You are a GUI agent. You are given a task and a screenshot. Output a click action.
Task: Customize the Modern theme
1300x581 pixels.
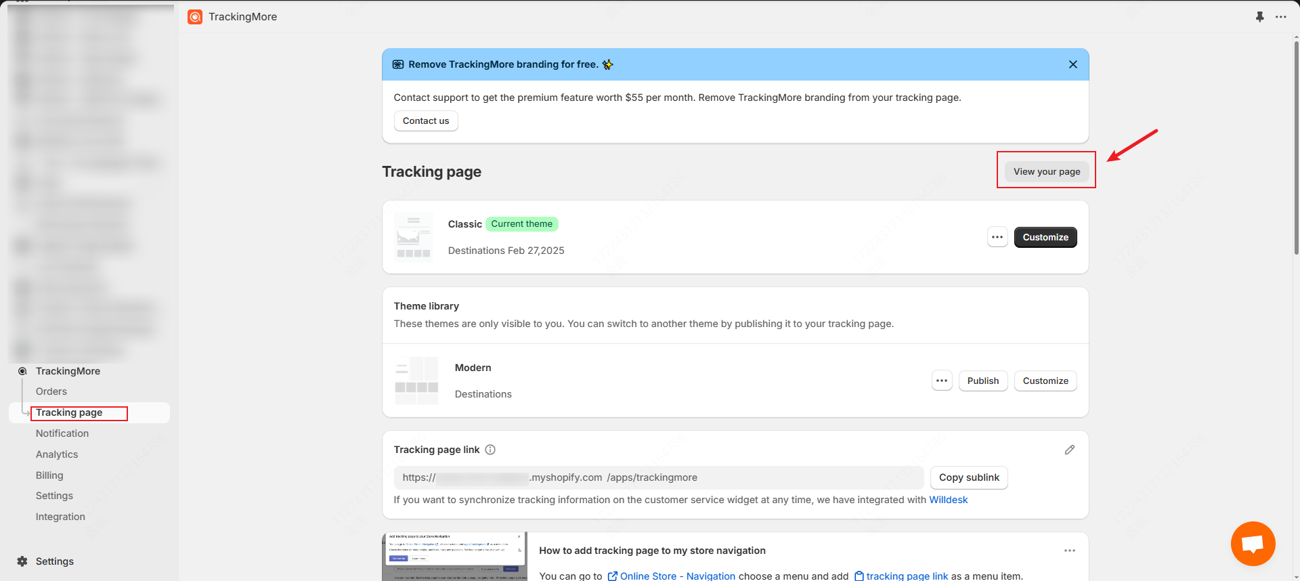[1045, 381]
